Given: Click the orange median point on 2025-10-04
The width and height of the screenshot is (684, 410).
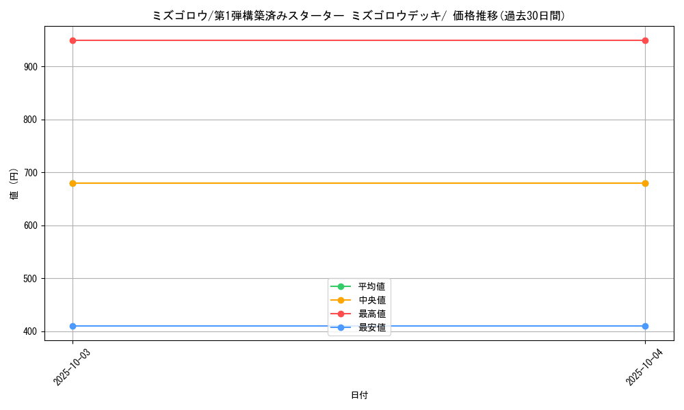Looking at the screenshot, I should (645, 183).
